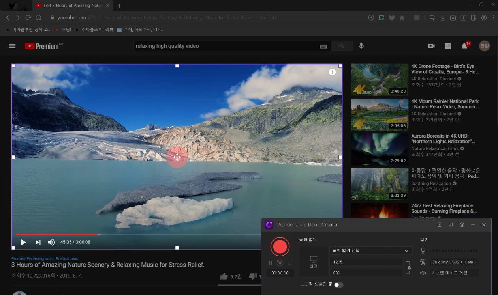This screenshot has width=498, height=295.
Task: Open the Aurora Borealis in 4K UHD title
Action: click(443, 138)
